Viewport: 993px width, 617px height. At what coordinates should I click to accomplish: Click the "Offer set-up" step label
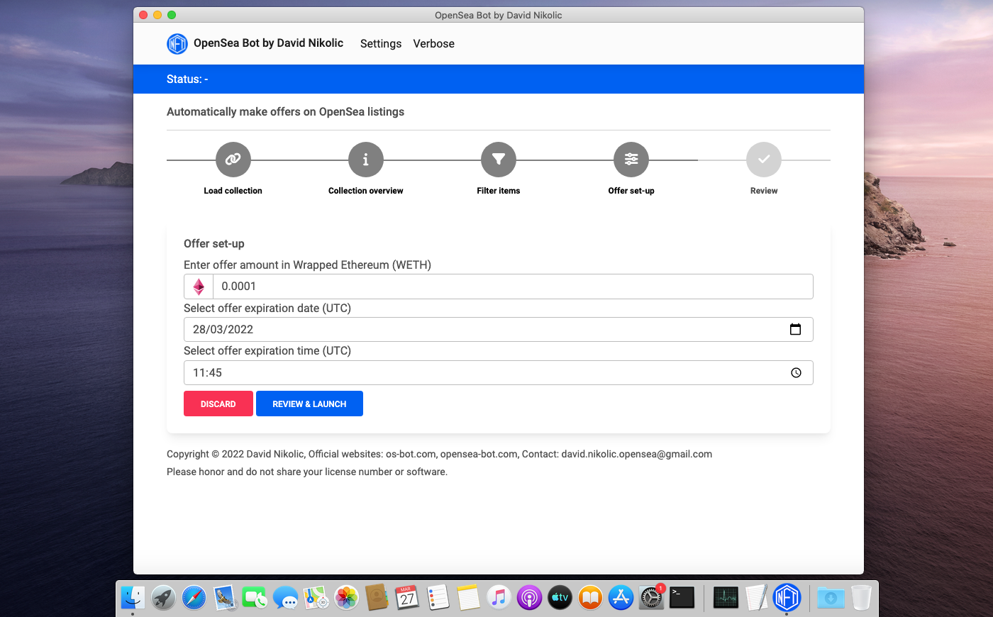click(x=631, y=191)
